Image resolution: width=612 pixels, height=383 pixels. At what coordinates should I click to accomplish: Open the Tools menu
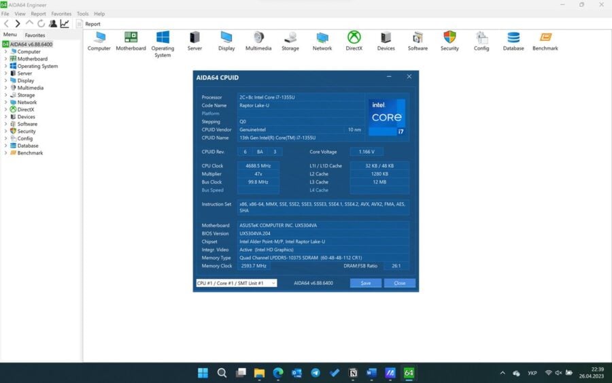pos(82,14)
